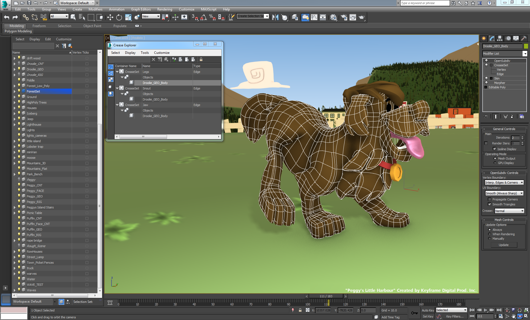Click the Update button in Mesh Controls

[504, 245]
